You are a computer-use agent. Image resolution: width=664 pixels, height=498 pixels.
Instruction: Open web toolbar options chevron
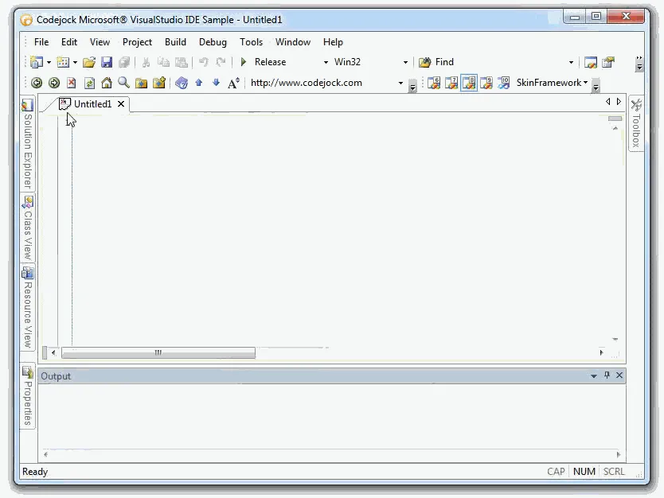pyautogui.click(x=412, y=85)
